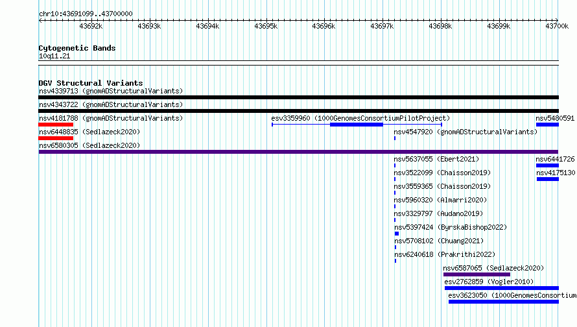Screen dimensions: 577x327
Task: Click the nsv4175130 label
Action: [x=556, y=173]
